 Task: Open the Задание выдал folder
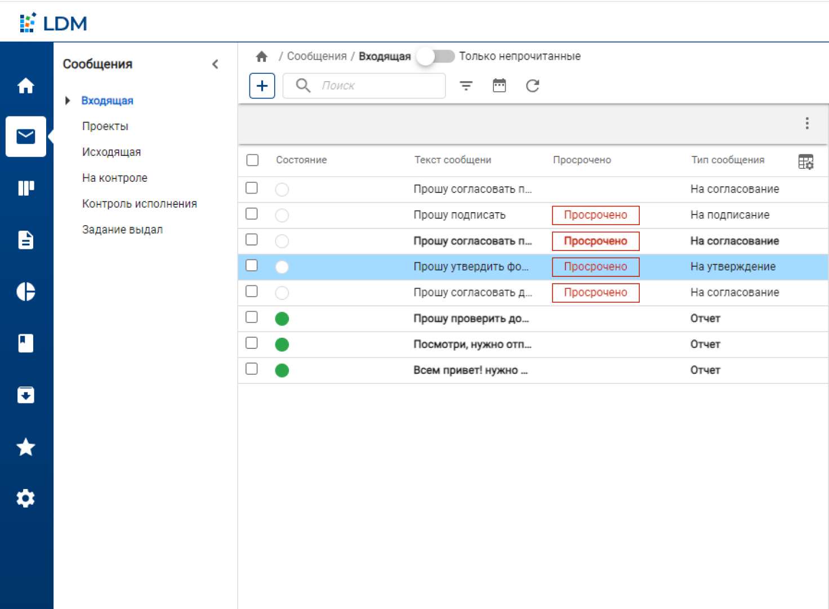pos(122,230)
